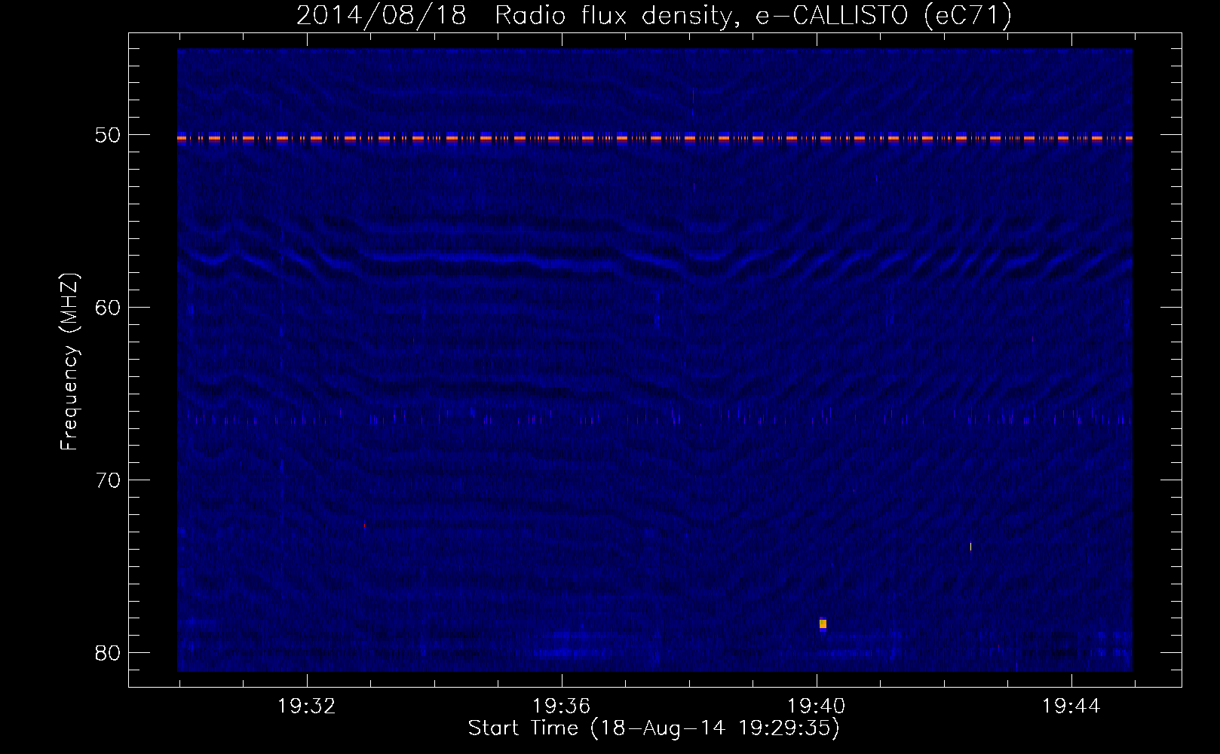Click the orange-yellow spot near 78 MHz

click(823, 624)
